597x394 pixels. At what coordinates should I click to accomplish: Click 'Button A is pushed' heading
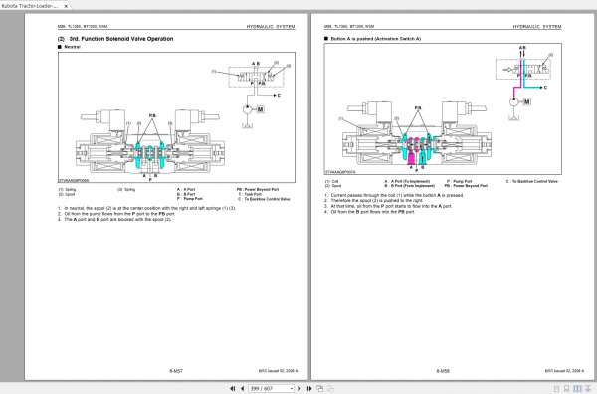(376, 39)
